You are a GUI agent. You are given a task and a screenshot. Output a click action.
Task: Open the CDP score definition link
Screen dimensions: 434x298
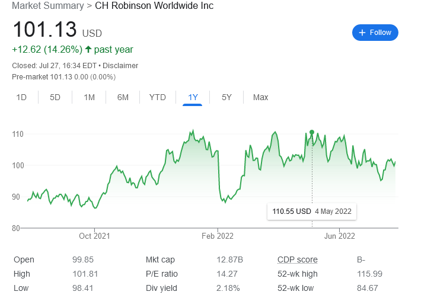pyautogui.click(x=298, y=259)
